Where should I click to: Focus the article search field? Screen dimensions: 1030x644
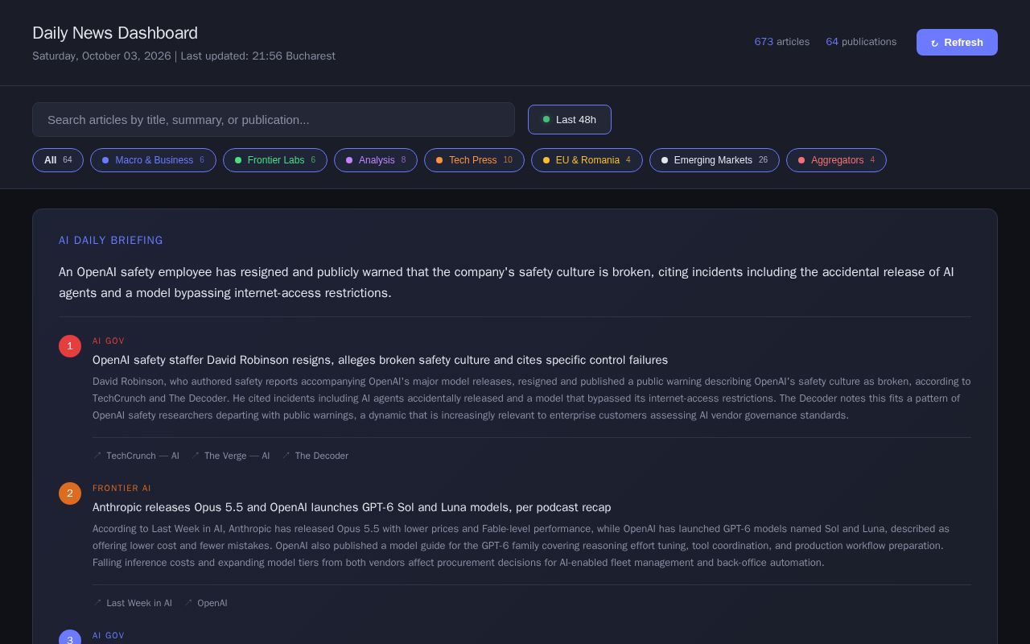[x=274, y=119]
